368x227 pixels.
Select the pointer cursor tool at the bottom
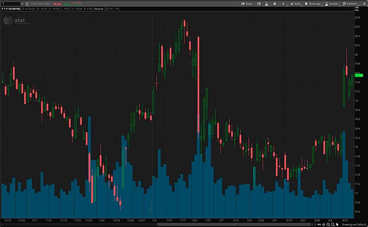pos(337,225)
